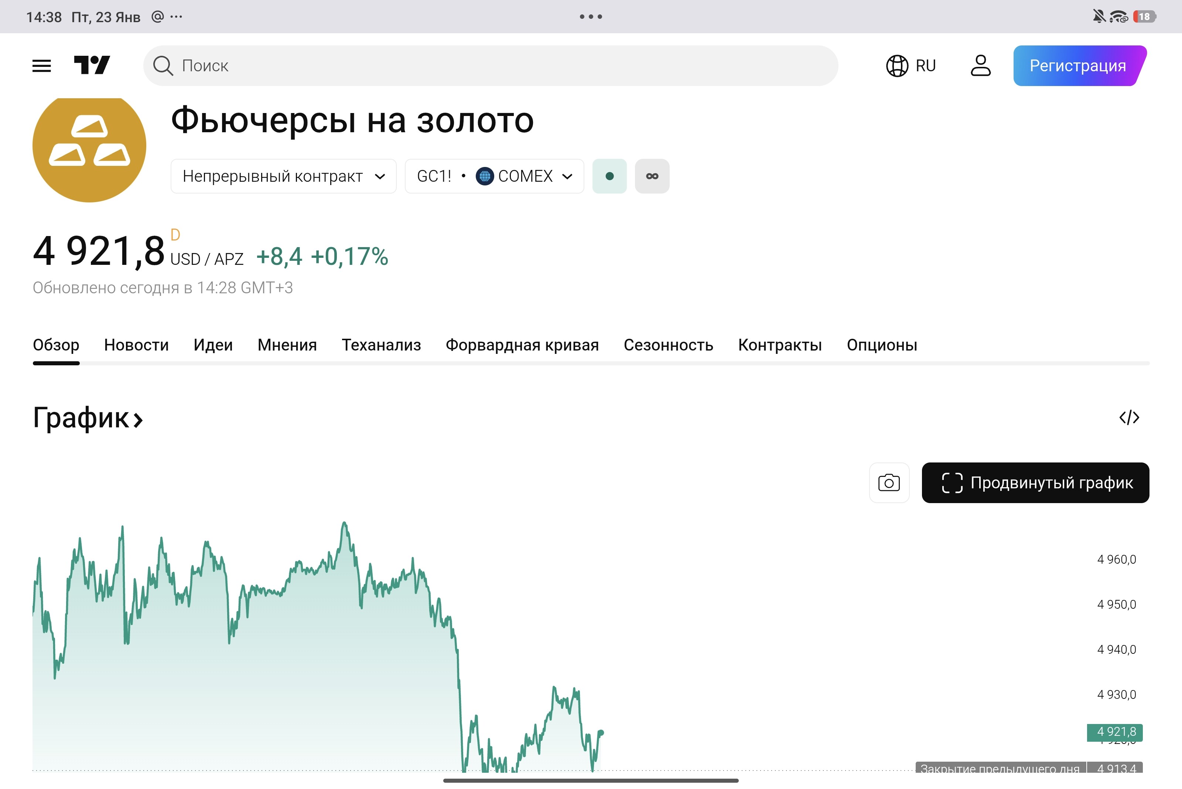The image size is (1182, 789).
Task: Open the TradingView logo homepage icon
Action: click(x=93, y=65)
